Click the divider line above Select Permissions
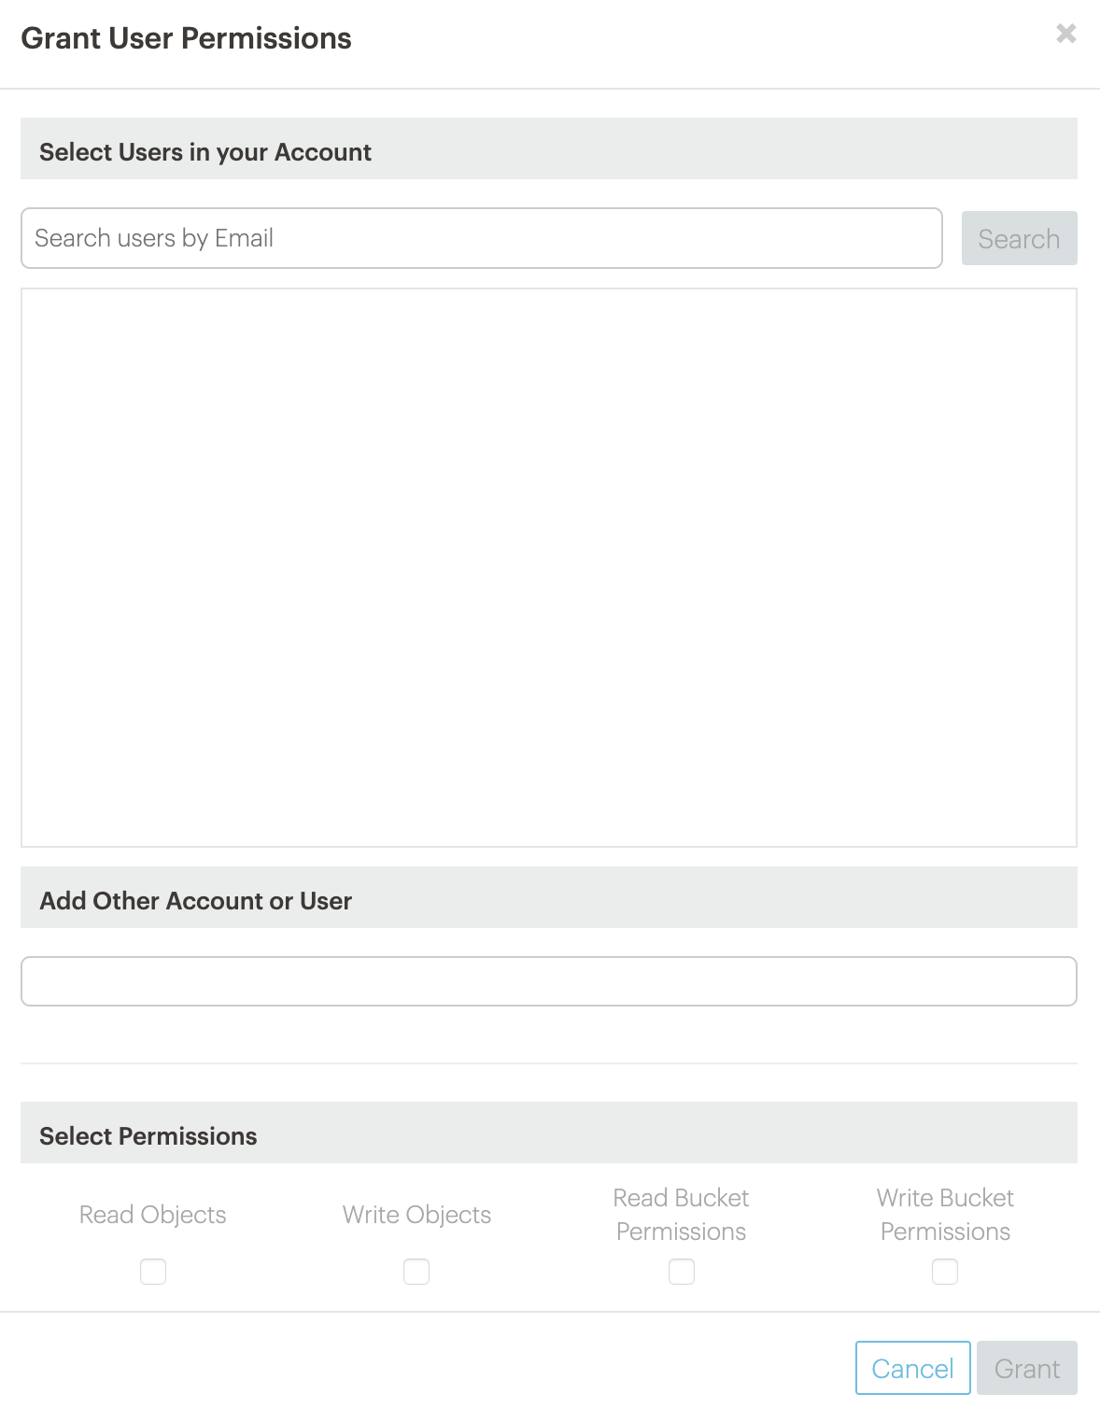This screenshot has width=1100, height=1408. pos(549,1063)
